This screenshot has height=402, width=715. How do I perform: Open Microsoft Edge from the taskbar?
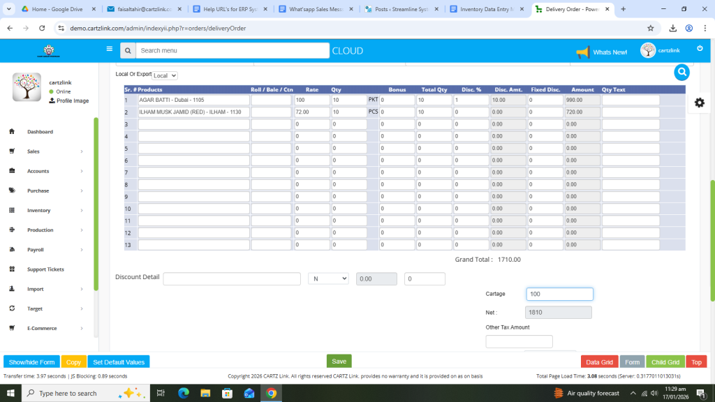click(184, 393)
